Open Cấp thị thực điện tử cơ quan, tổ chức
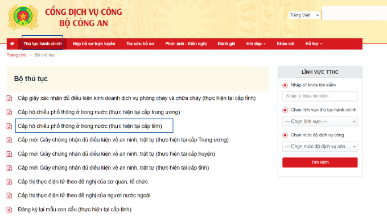Viewport: 387px width, 217px height. [83, 182]
